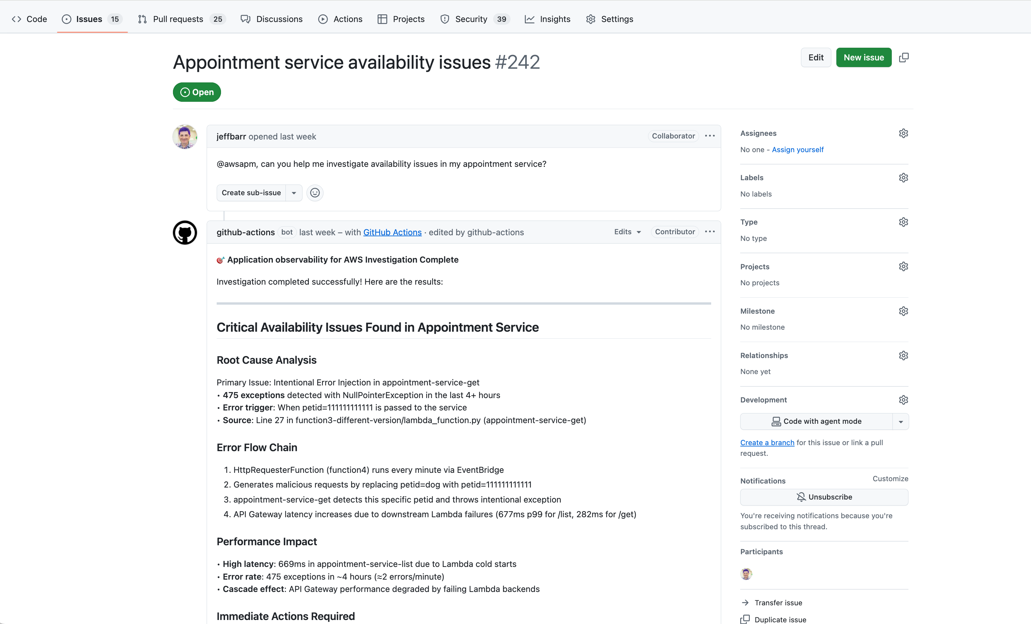The width and height of the screenshot is (1031, 624).
Task: Click the Assign yourself link
Action: (x=797, y=150)
